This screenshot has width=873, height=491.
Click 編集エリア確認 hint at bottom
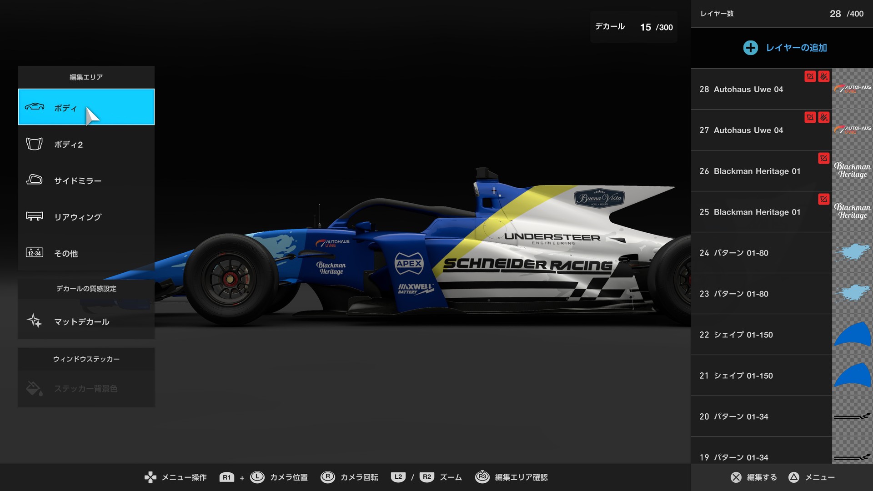(521, 477)
